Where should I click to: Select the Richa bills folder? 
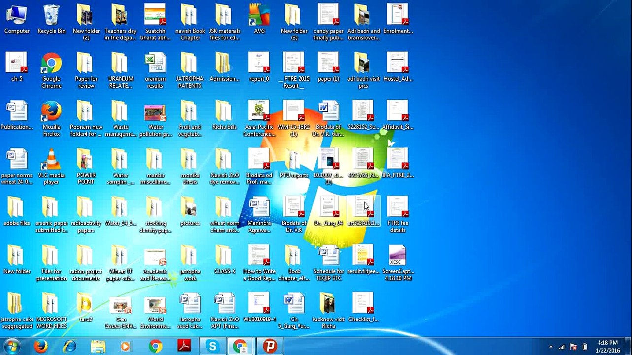[x=225, y=115]
